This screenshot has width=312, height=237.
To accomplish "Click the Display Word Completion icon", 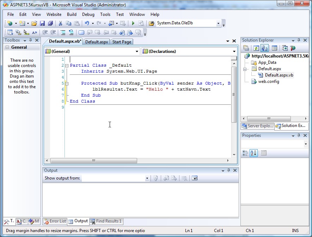I will 35,32.
